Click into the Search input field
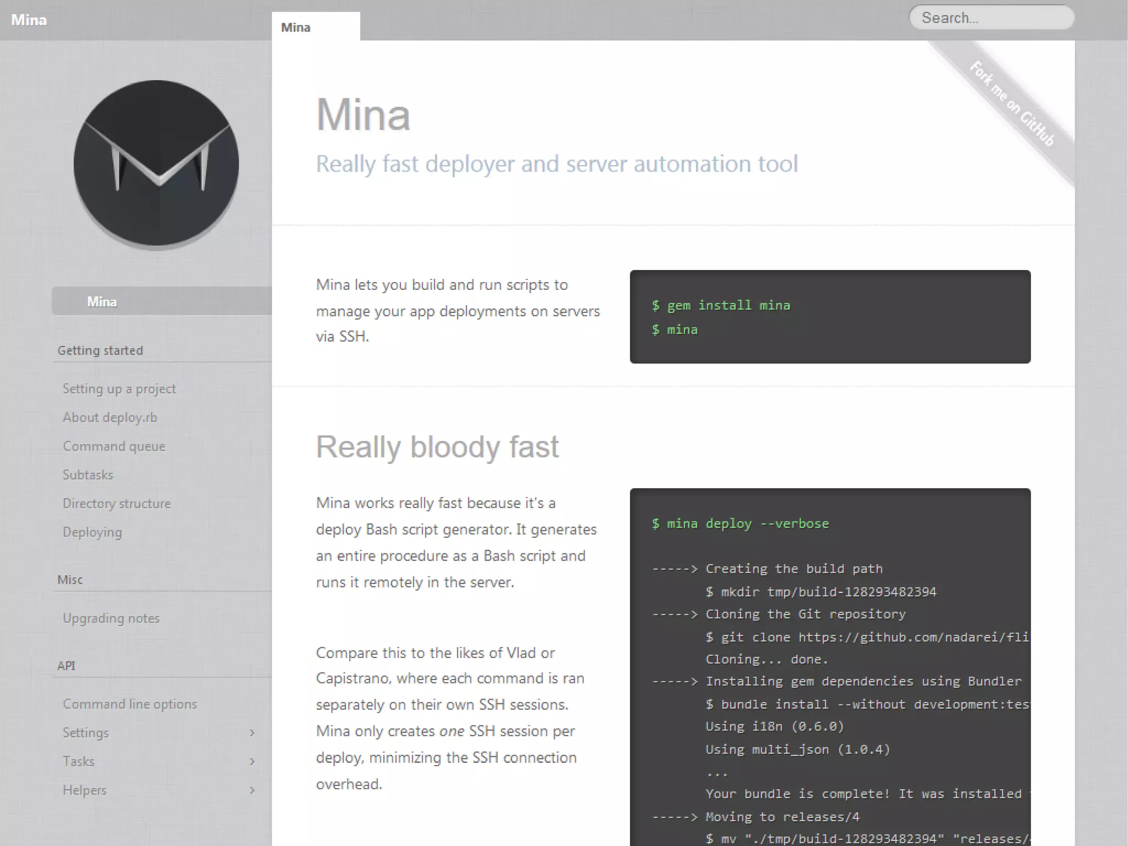This screenshot has height=846, width=1128. 991,18
